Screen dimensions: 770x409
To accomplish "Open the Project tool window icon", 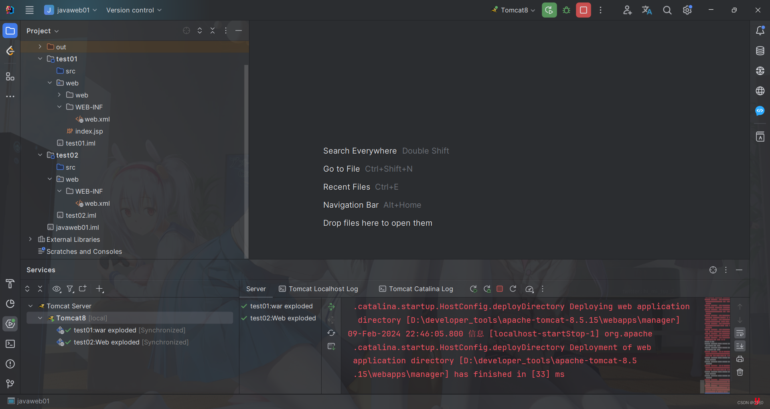I will pos(10,30).
